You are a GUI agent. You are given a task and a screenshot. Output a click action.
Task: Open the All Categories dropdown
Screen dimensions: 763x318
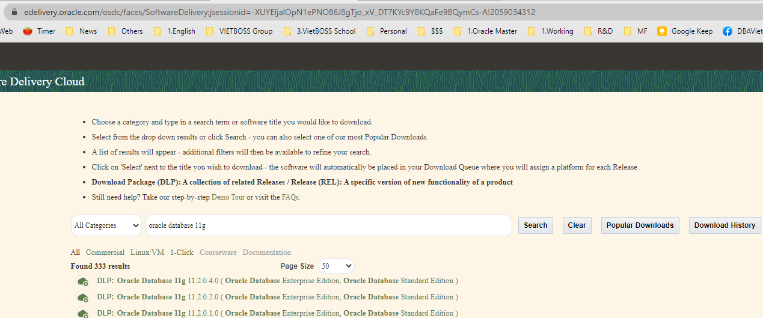click(106, 225)
